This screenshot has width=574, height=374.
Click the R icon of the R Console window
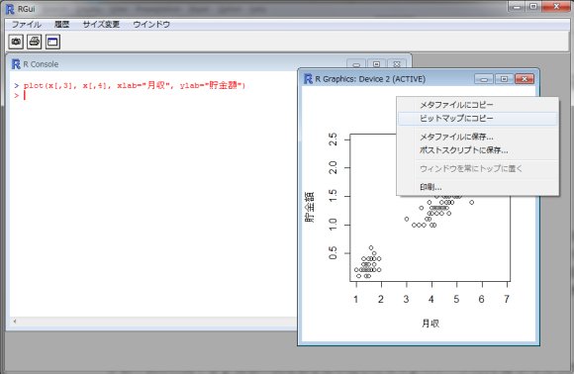pyautogui.click(x=16, y=64)
